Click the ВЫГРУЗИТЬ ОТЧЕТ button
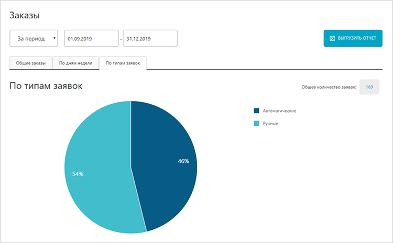 [x=353, y=39]
